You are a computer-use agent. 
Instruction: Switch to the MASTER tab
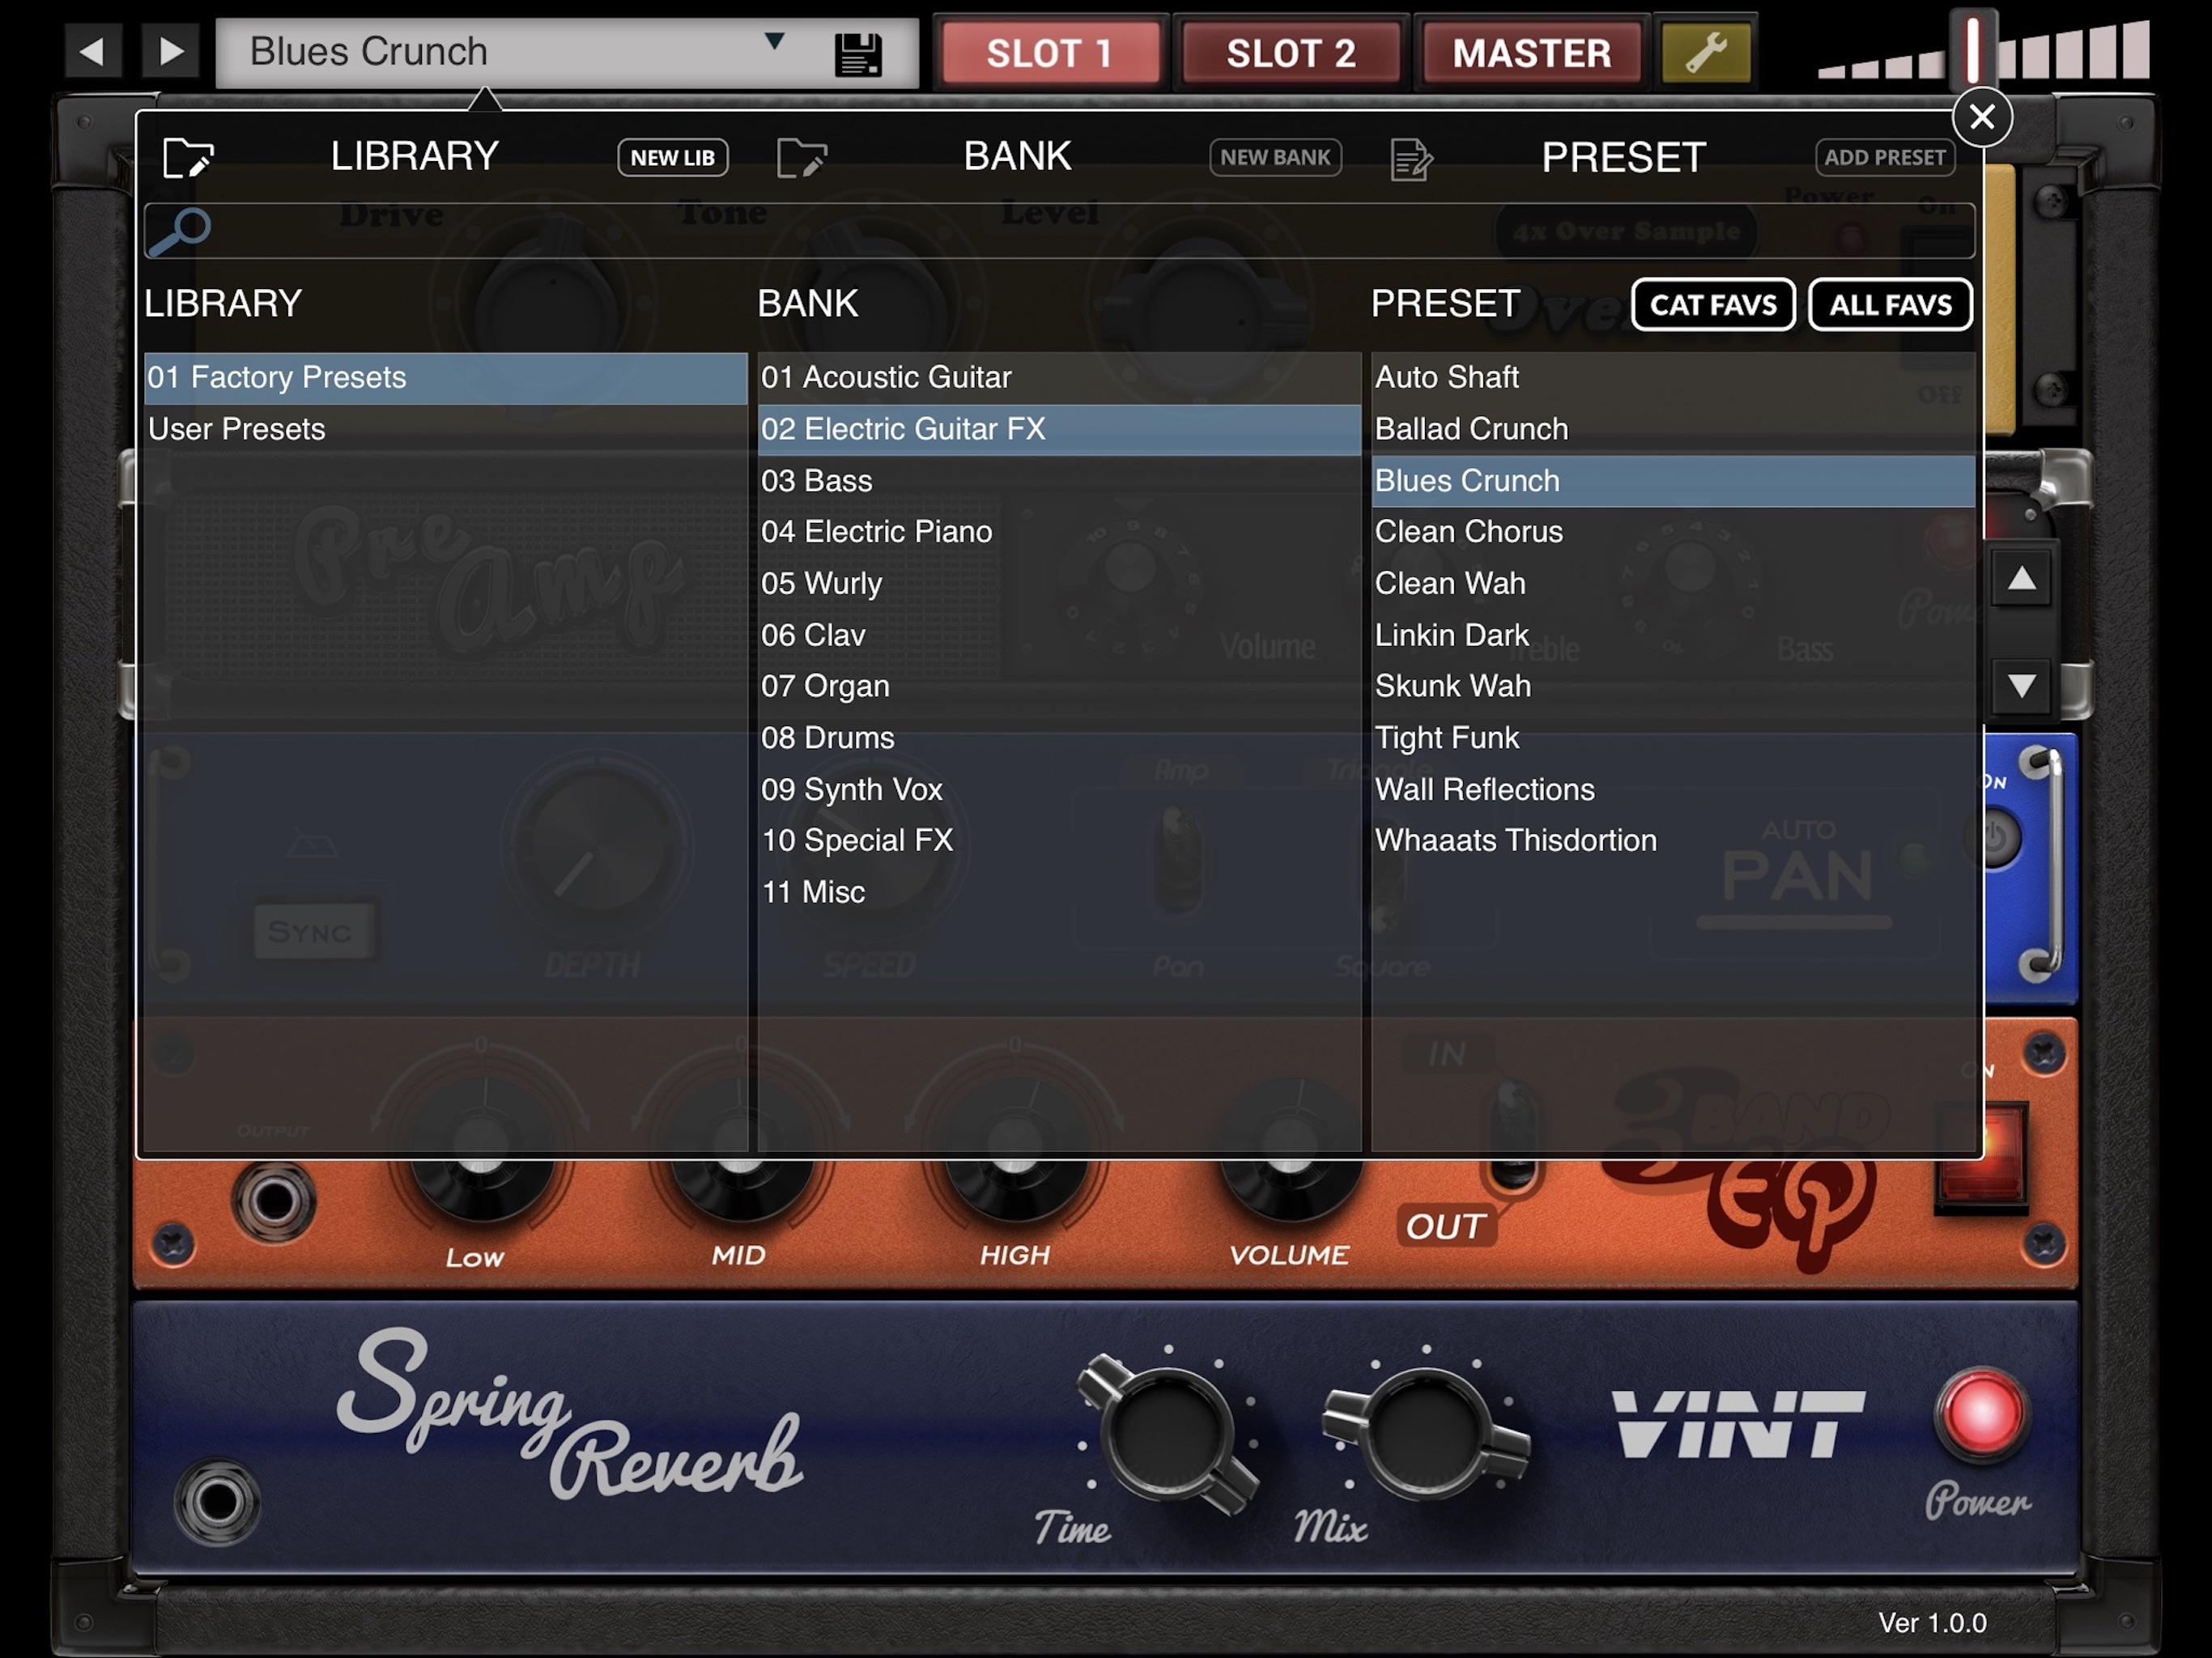click(x=1531, y=53)
